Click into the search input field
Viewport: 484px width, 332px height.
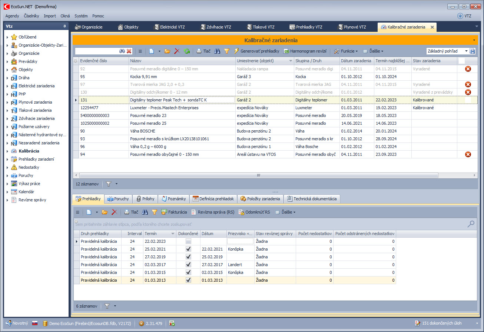point(96,51)
